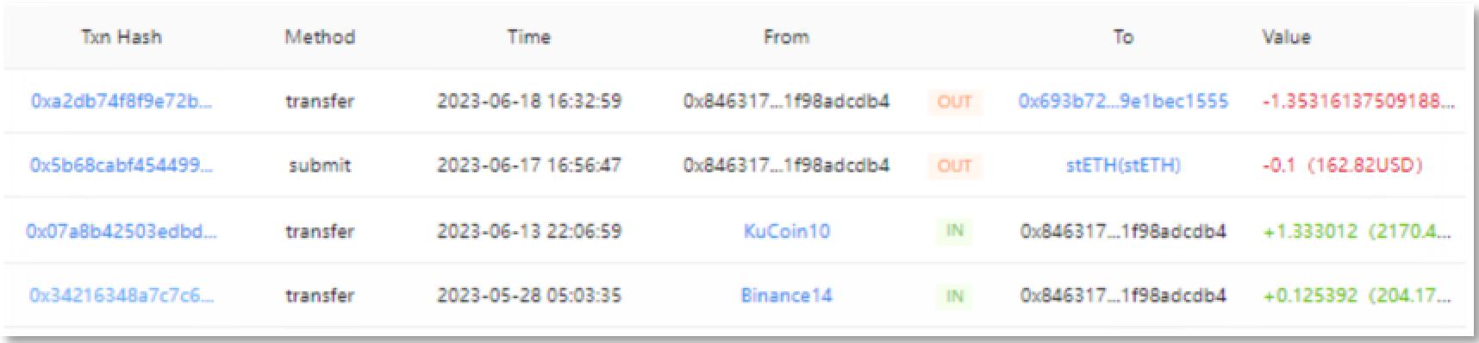Click the OUT badge on the 2023-06-18 row
The width and height of the screenshot is (1479, 343).
(954, 102)
